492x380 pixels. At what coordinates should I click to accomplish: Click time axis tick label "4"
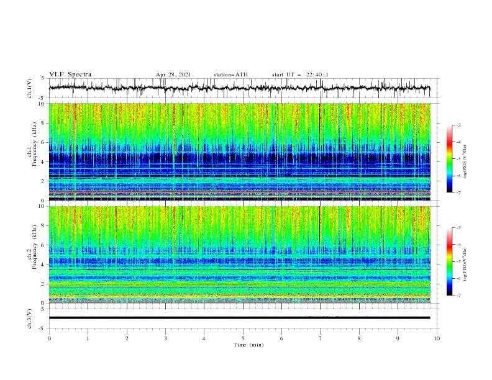pos(204,338)
